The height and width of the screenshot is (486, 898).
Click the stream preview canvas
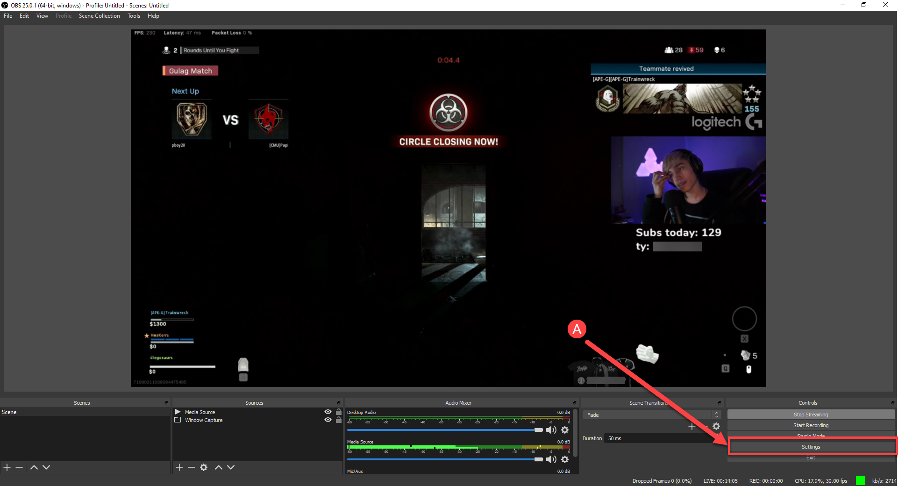tap(449, 208)
